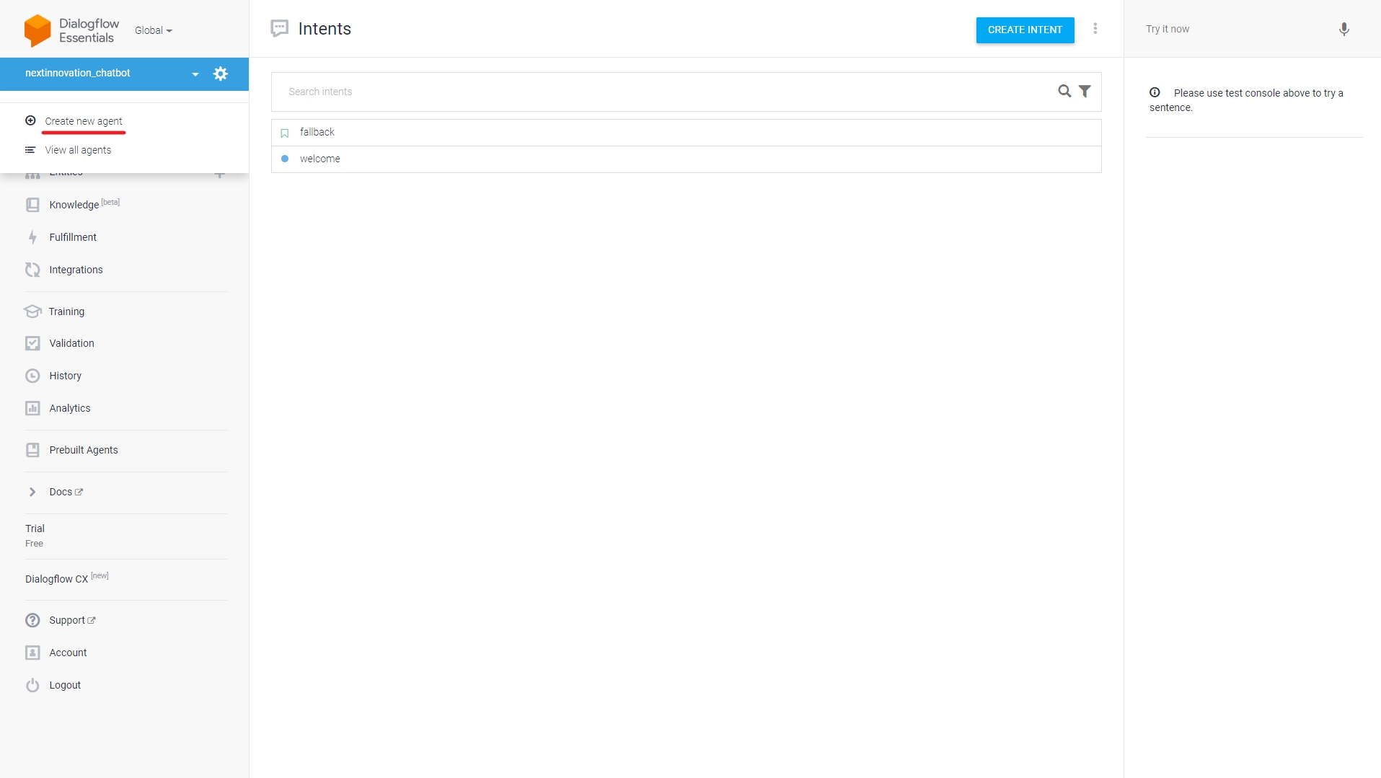Select Create new agent
The width and height of the screenshot is (1381, 778).
click(x=84, y=121)
